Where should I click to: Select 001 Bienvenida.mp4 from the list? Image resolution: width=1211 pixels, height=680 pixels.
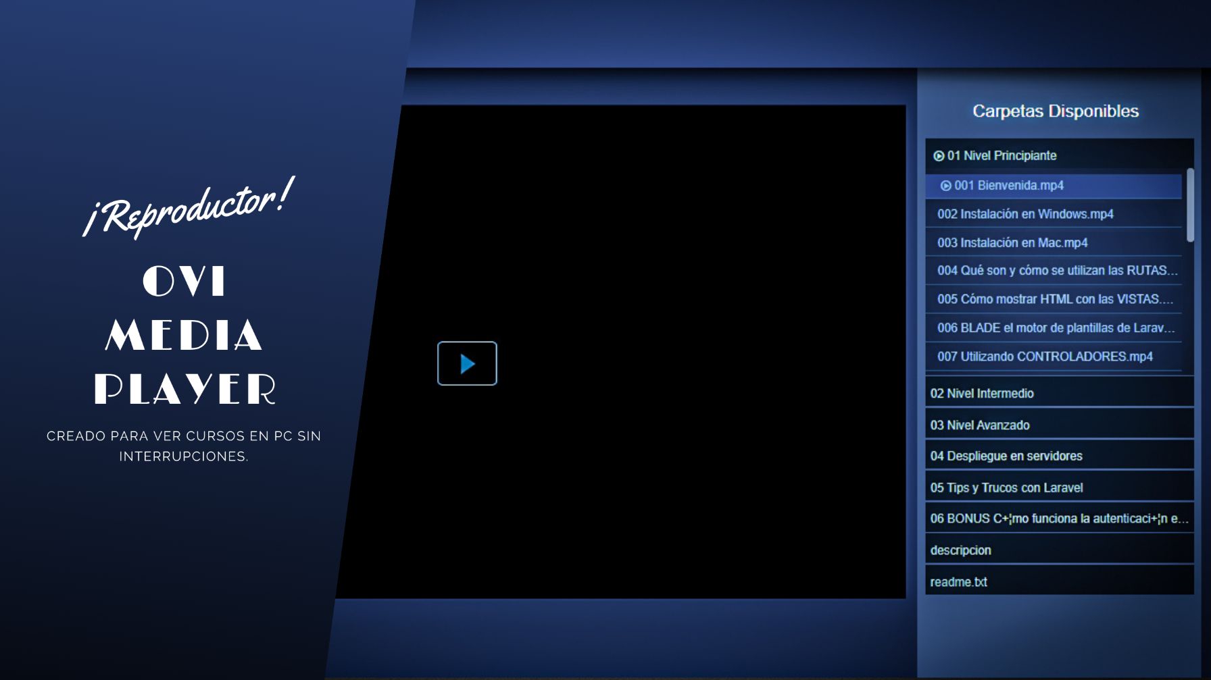click(x=1054, y=186)
